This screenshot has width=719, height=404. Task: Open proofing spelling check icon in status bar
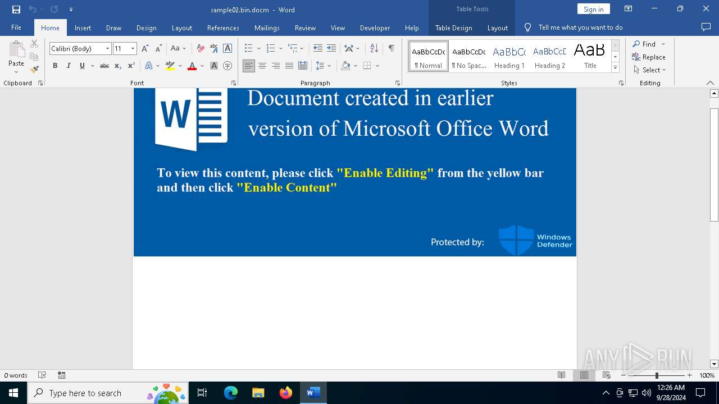point(42,375)
